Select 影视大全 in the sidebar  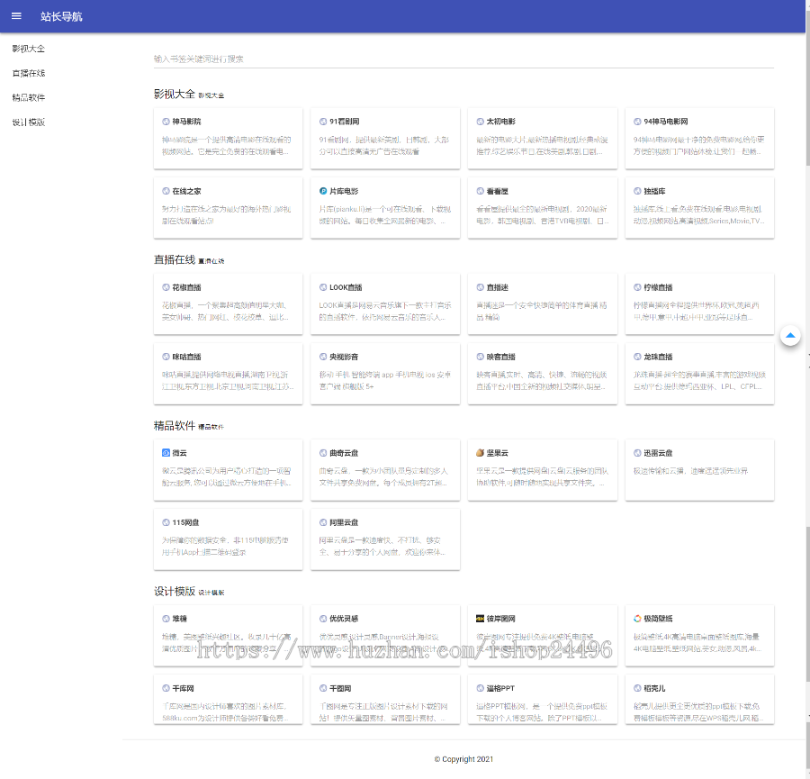[x=29, y=49]
